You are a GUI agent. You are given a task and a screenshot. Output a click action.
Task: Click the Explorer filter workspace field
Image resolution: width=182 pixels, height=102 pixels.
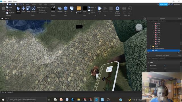tap(164, 21)
